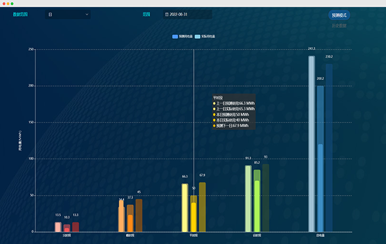Select the pink 13.5 bar in 尖时段
The image size is (386, 244).
[x=58, y=227]
